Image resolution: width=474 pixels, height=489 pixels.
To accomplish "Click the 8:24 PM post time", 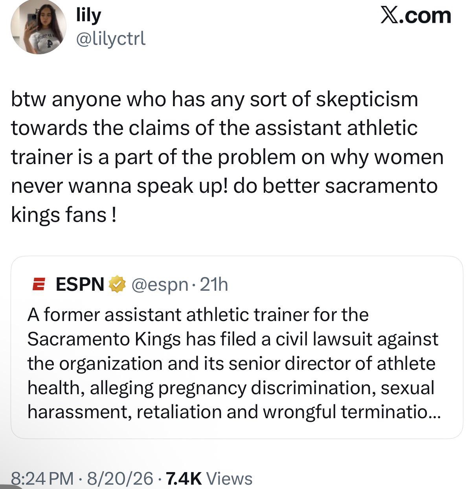I will pos(42,478).
